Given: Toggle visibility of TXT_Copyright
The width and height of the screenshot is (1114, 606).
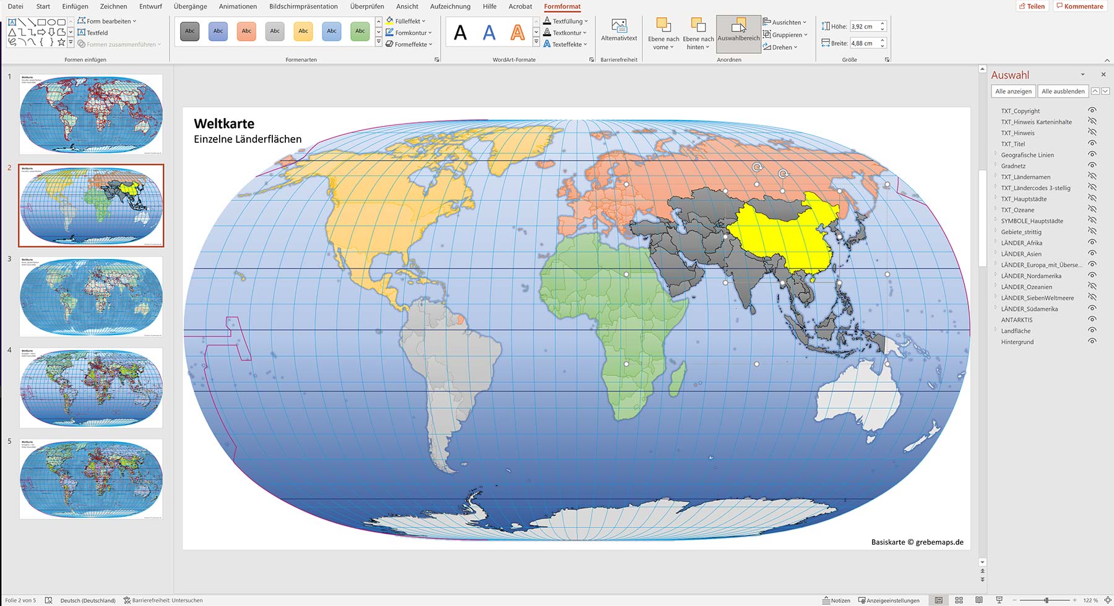Looking at the screenshot, I should click(1092, 111).
